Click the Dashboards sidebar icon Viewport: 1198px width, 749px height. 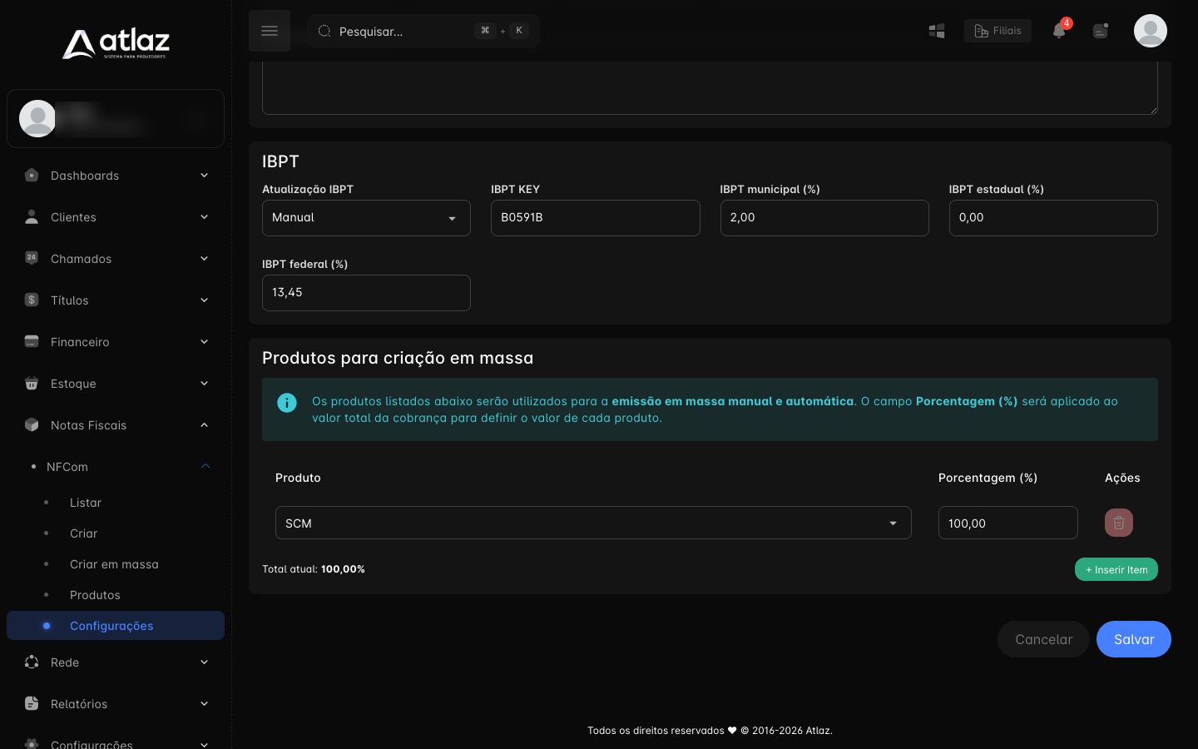pos(32,175)
